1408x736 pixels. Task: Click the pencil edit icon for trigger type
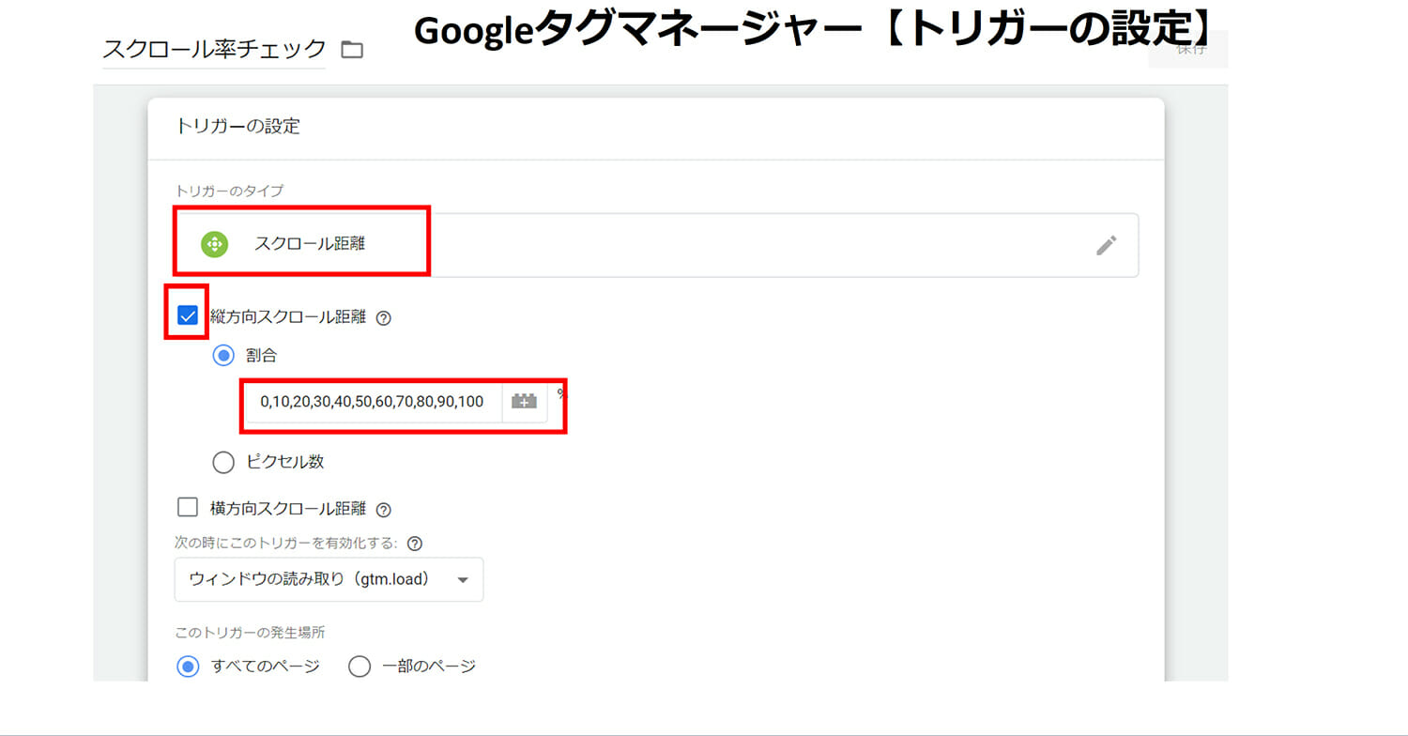coord(1107,245)
